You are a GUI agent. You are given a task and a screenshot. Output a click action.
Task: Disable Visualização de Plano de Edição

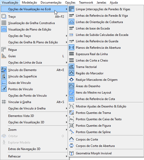tap(34, 29)
